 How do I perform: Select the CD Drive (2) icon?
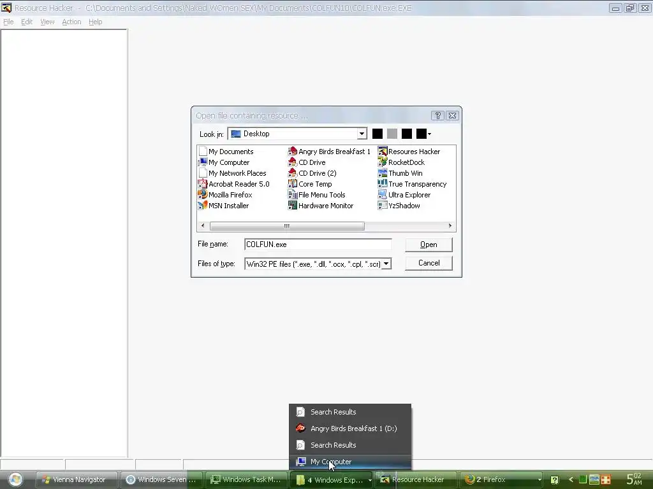pyautogui.click(x=293, y=173)
